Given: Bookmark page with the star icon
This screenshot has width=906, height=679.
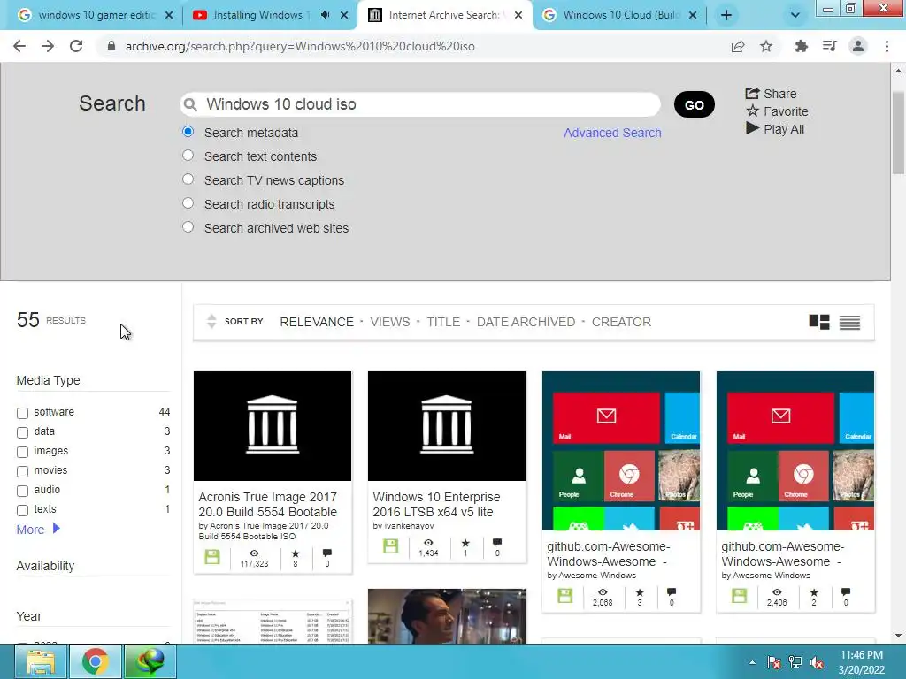Looking at the screenshot, I should point(766,46).
